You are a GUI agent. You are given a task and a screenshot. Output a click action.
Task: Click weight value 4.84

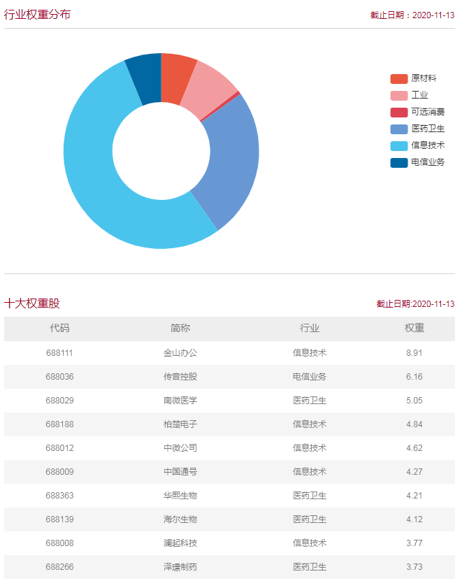point(414,424)
